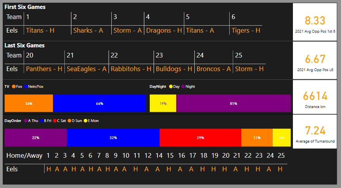
Task: Select the blue Nein/Fox legend marker
Action: (26, 87)
